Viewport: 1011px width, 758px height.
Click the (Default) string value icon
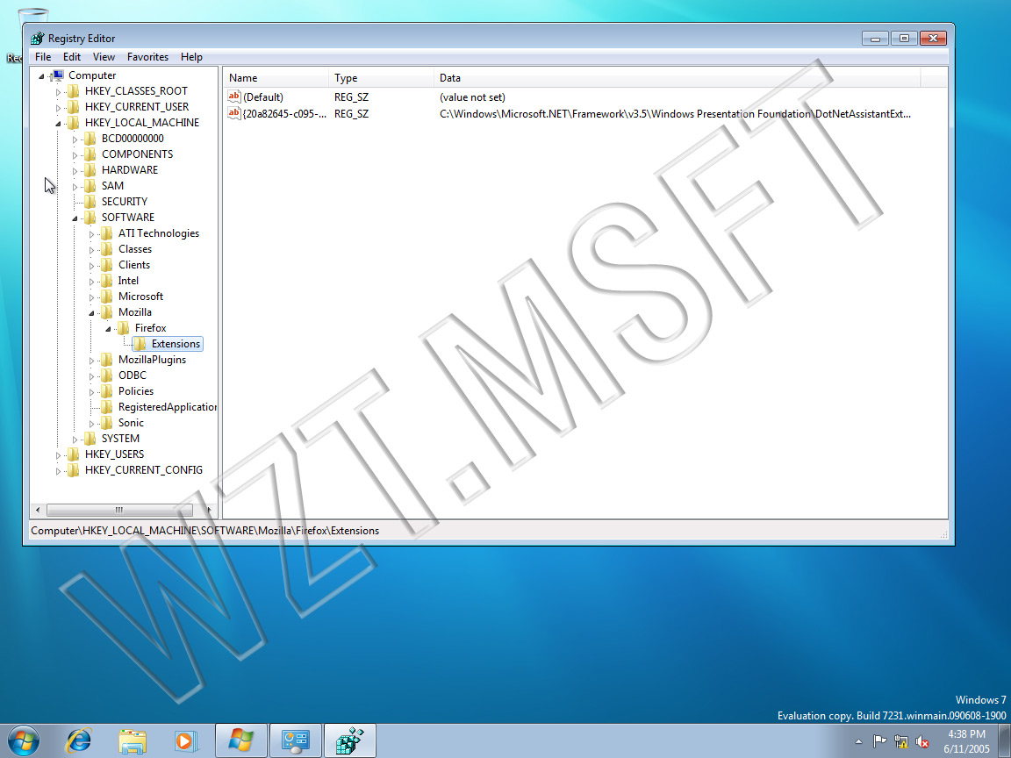click(234, 97)
